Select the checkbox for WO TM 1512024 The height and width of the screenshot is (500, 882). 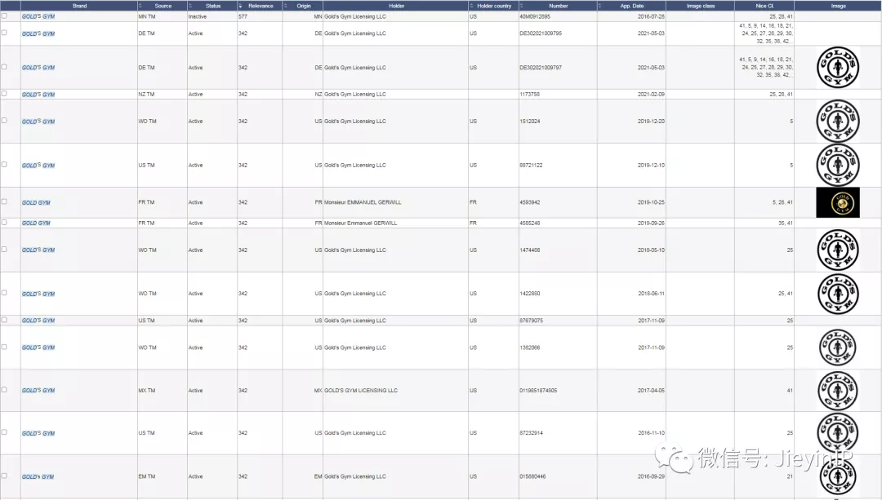[x=5, y=120]
